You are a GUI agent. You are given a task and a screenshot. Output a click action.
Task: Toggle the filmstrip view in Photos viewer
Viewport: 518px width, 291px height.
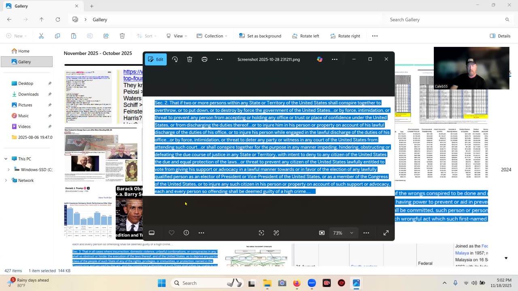pos(152,233)
